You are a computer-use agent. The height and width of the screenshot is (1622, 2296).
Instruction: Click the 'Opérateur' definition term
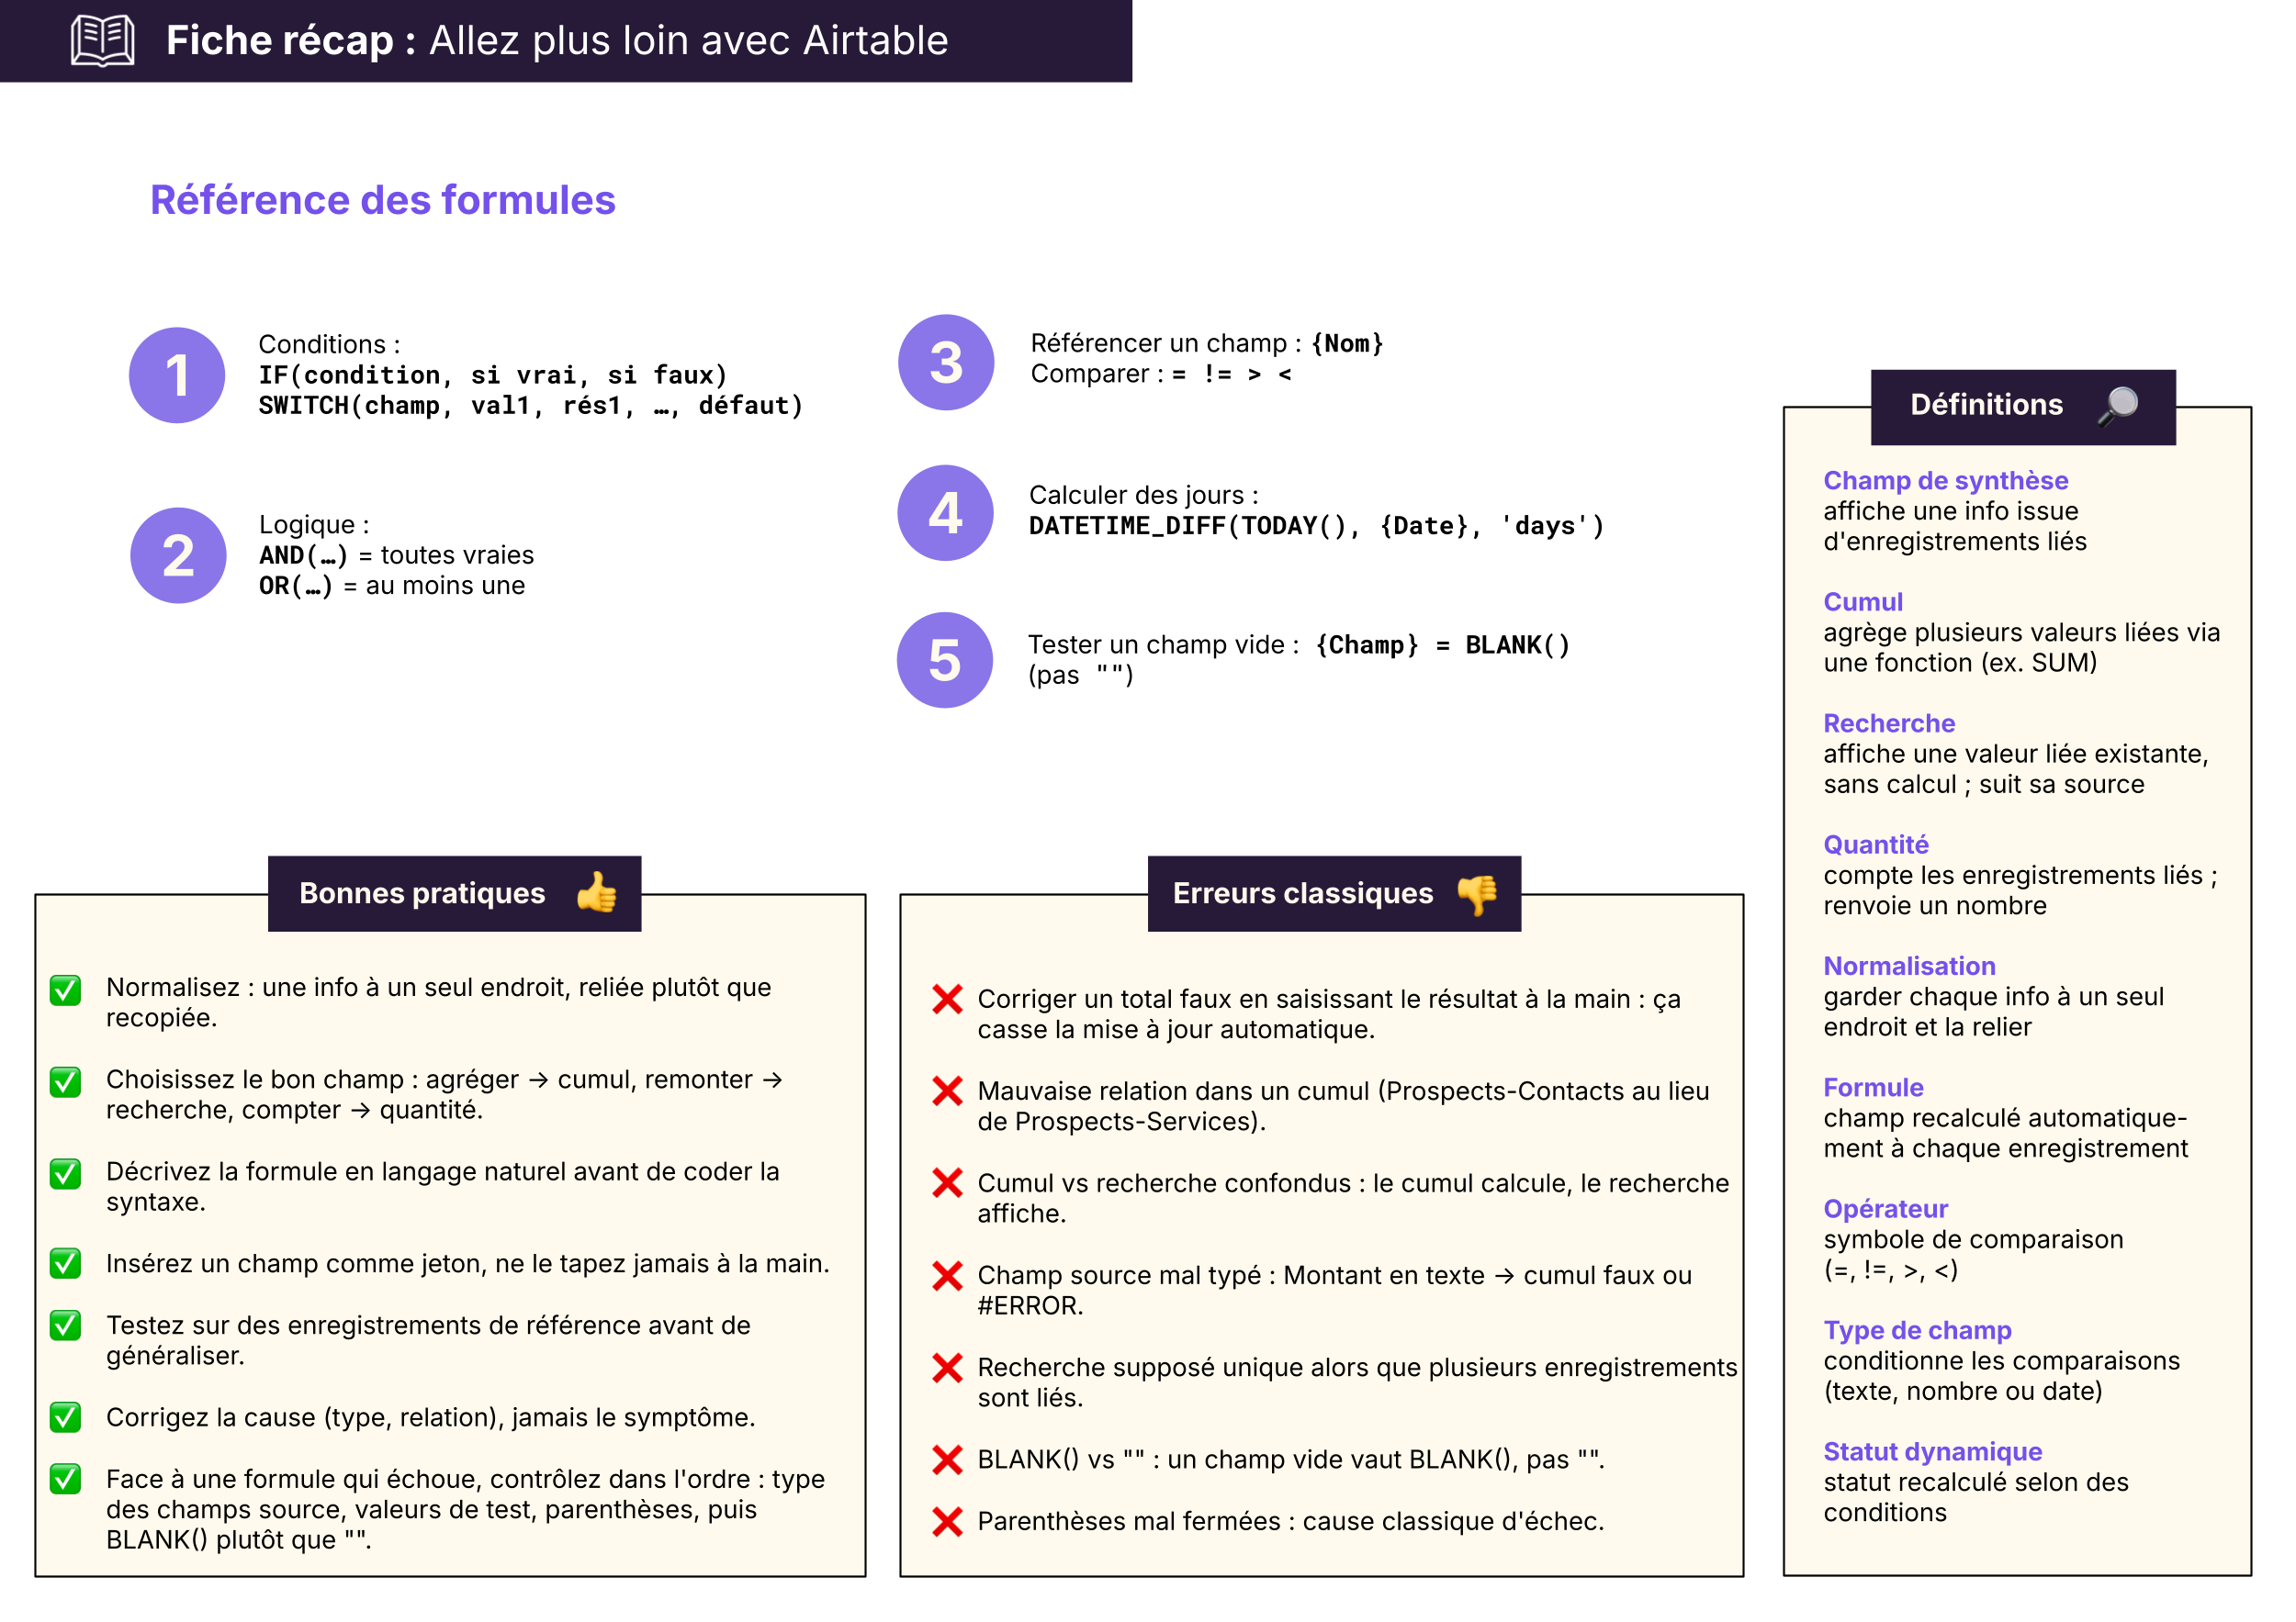(1885, 1209)
